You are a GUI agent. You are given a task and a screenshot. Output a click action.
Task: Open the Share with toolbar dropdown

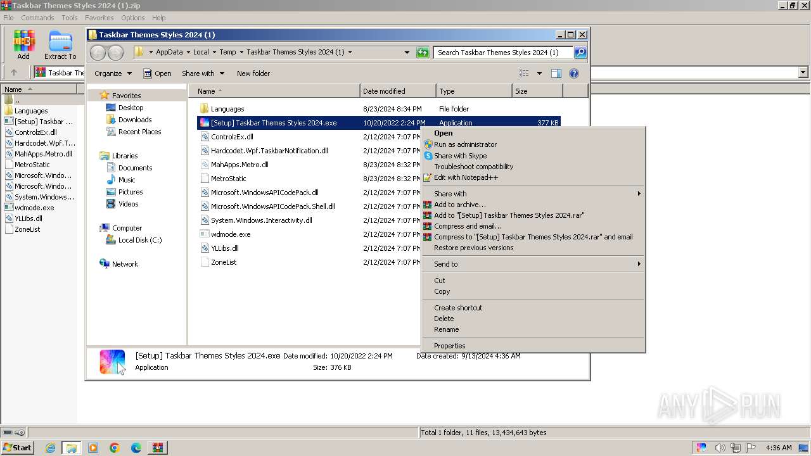pos(203,73)
